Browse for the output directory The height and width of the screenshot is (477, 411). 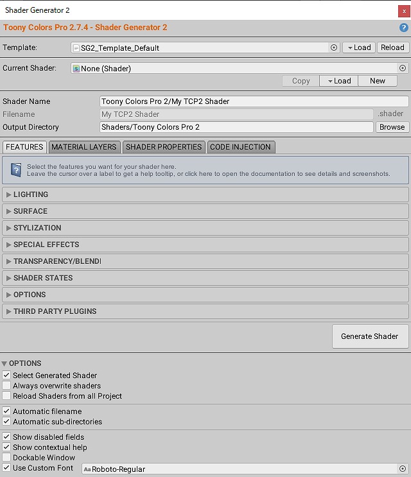tap(392, 127)
